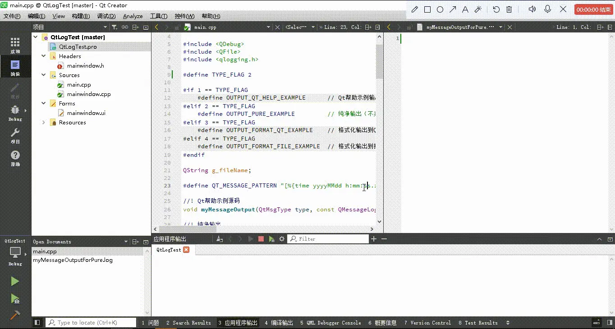Collapse the Headers folder

coord(44,56)
